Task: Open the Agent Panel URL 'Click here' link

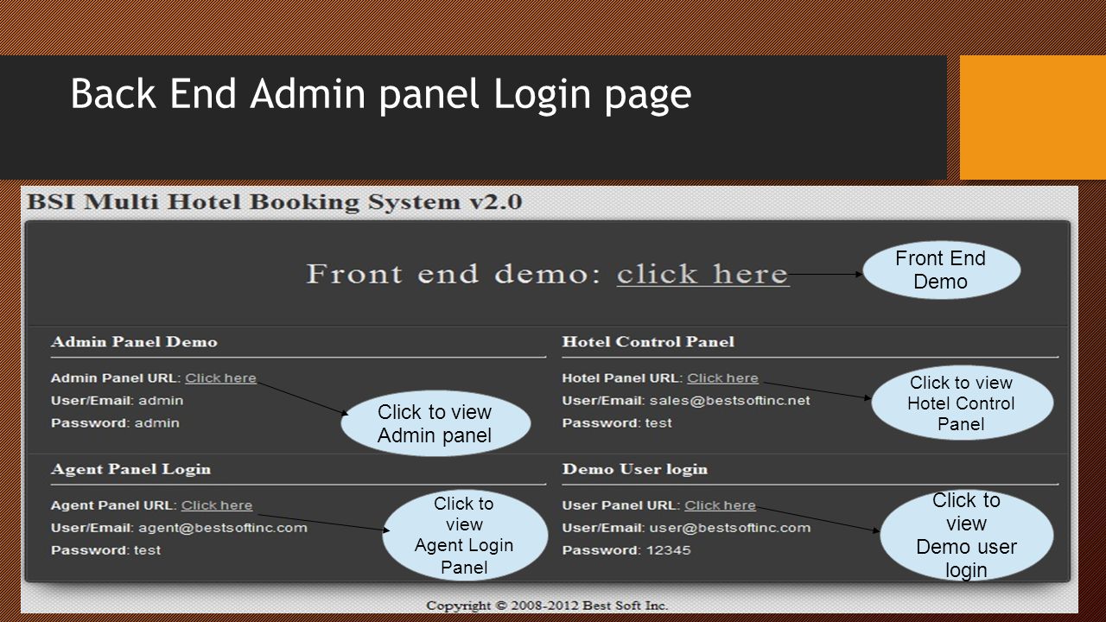Action: pyautogui.click(x=216, y=505)
